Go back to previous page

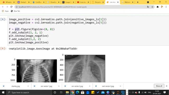(x=3, y=7)
